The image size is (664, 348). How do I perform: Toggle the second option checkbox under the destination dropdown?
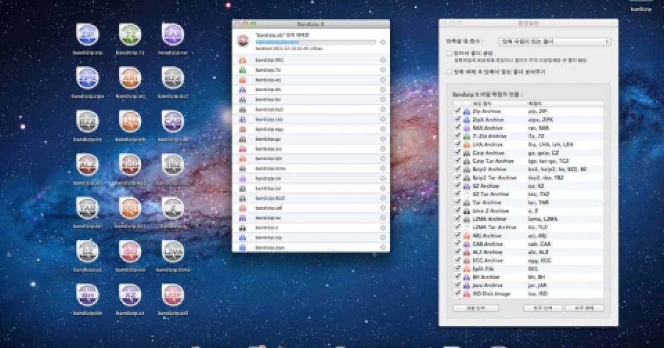pos(449,71)
